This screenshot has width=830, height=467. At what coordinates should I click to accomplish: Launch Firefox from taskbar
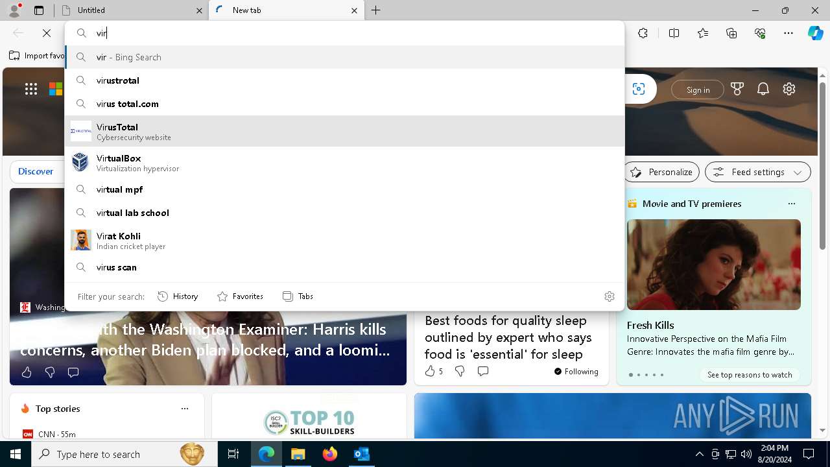click(x=330, y=454)
